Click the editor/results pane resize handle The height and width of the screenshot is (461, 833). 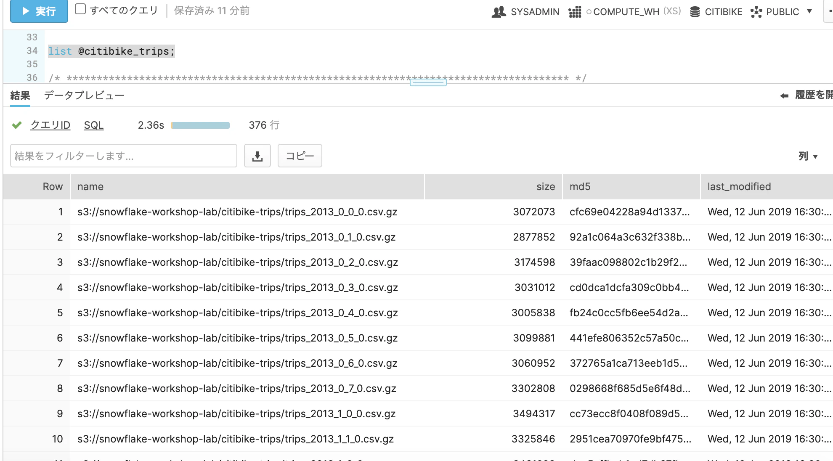(x=428, y=82)
